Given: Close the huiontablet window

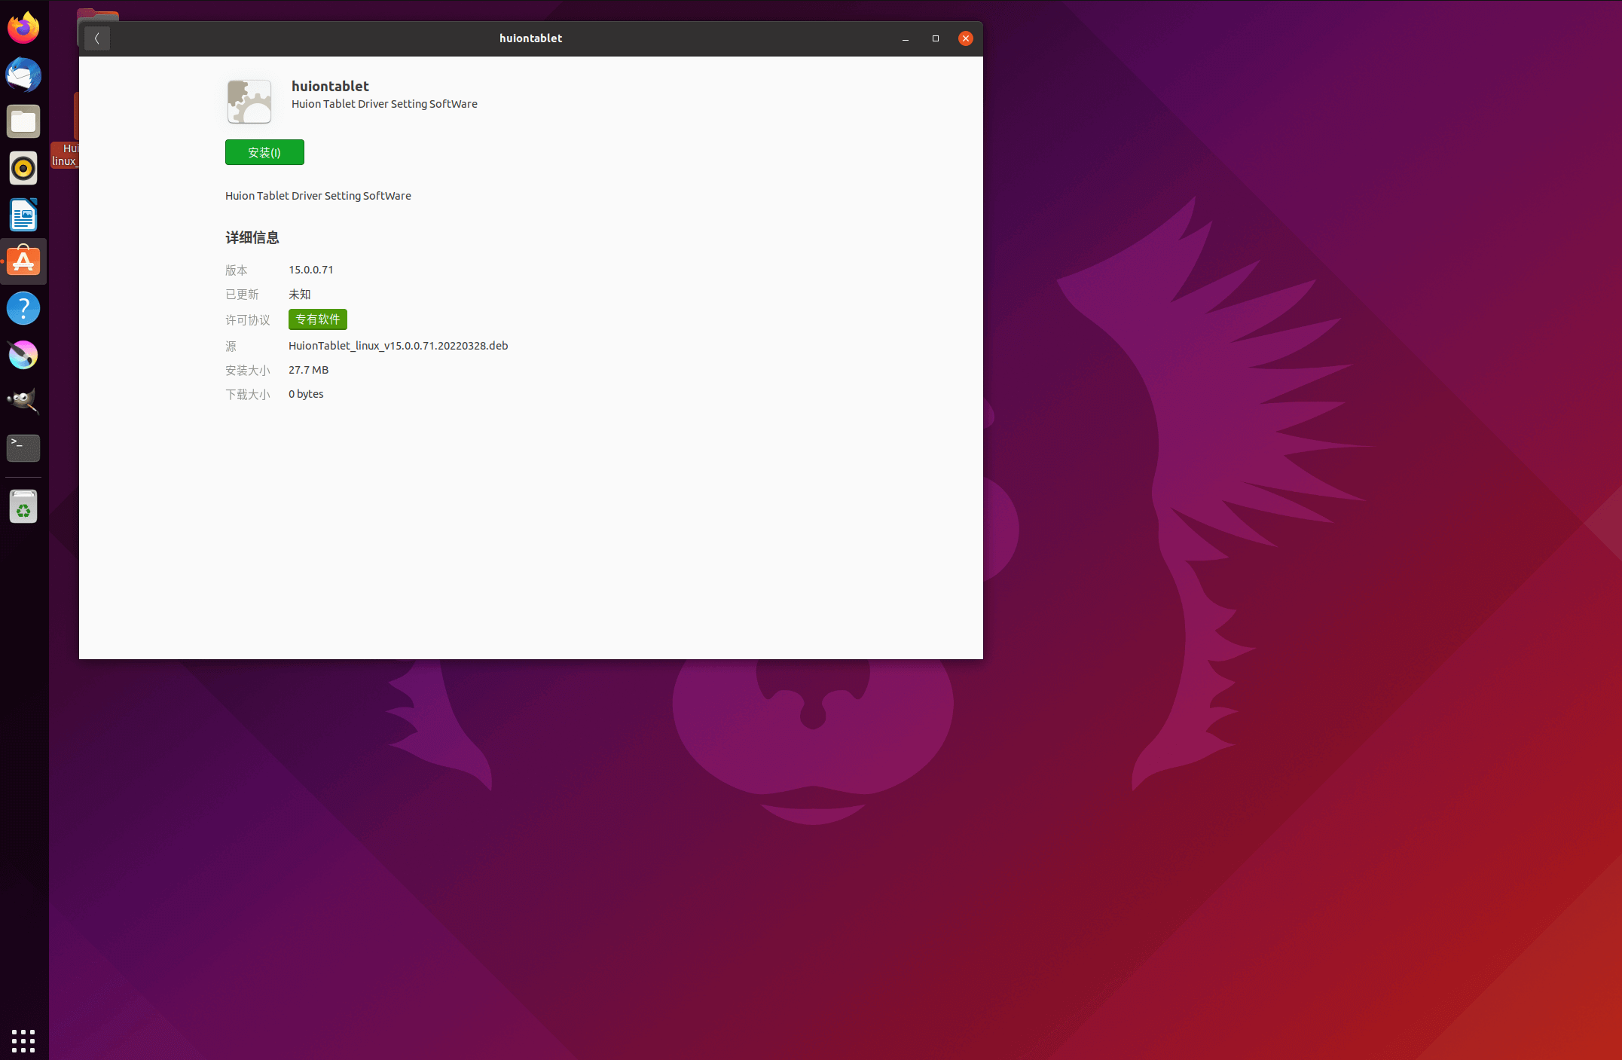Looking at the screenshot, I should (x=966, y=38).
